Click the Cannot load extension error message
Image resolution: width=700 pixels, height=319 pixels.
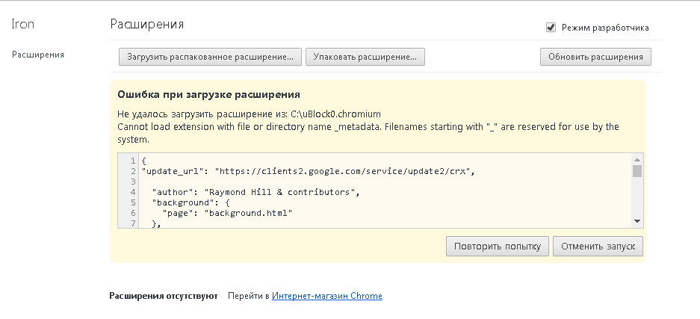pos(368,133)
